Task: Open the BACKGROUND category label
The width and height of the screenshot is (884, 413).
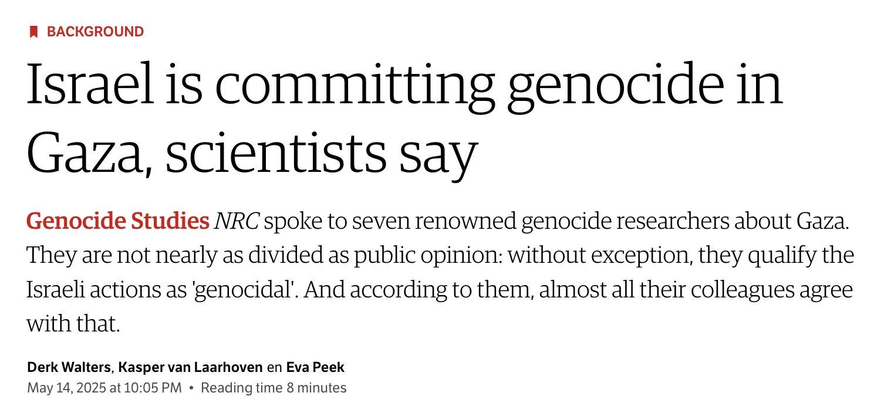Action: tap(95, 32)
